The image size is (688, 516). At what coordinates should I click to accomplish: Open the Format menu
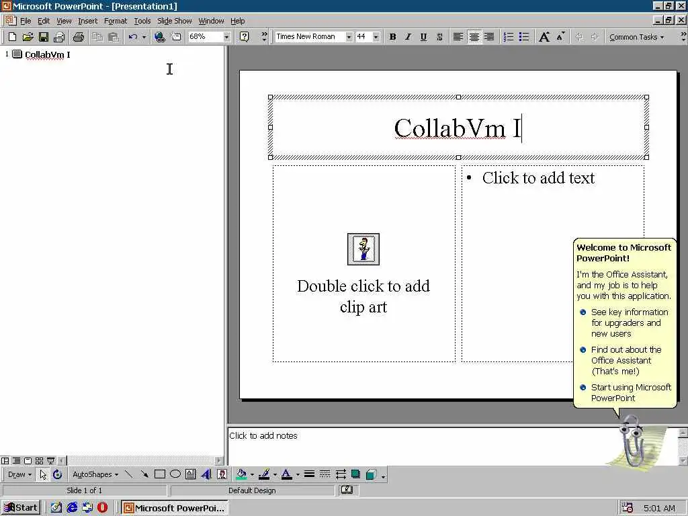coord(116,21)
